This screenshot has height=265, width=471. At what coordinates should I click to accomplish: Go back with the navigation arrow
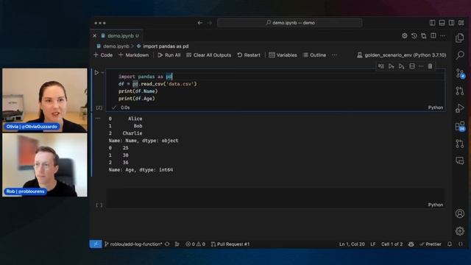199,23
